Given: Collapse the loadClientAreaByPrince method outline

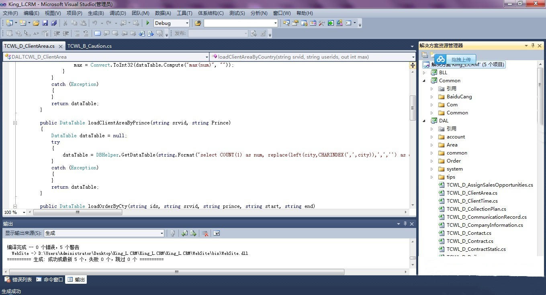Looking at the screenshot, I should pos(15,123).
